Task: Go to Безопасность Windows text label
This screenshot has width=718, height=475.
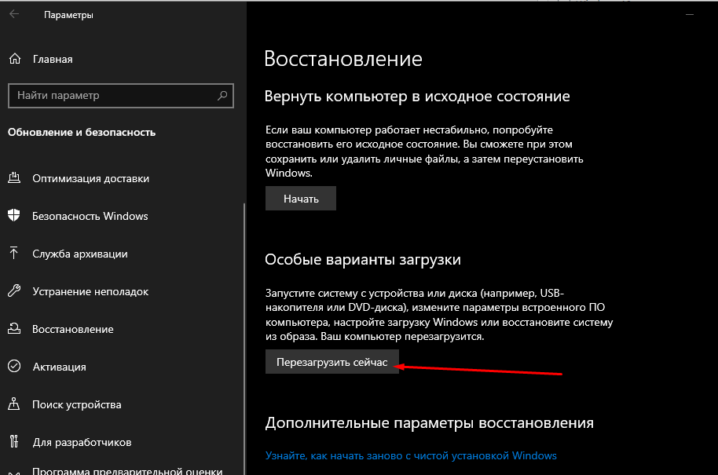Action: coord(90,216)
